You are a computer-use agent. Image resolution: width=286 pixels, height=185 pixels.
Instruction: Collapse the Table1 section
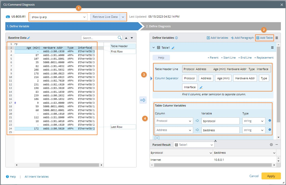(x=154, y=48)
